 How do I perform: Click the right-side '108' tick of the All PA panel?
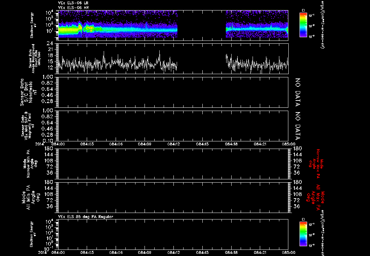click(297, 194)
